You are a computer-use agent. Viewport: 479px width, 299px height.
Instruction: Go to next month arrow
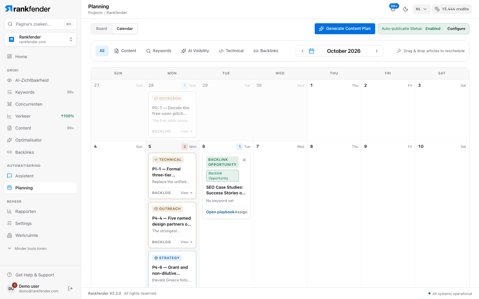pyautogui.click(x=377, y=51)
